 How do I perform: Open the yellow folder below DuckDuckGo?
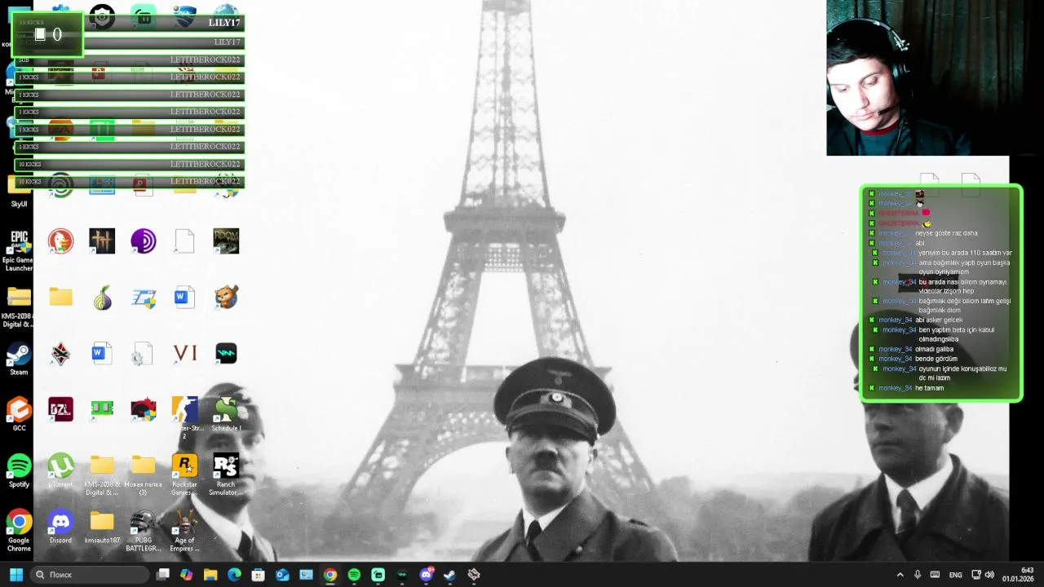click(60, 298)
